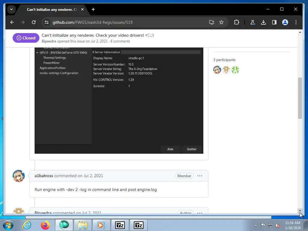Viewport: 308px width, 231px height.
Task: Bookmark this page with the star
Action: (221, 22)
